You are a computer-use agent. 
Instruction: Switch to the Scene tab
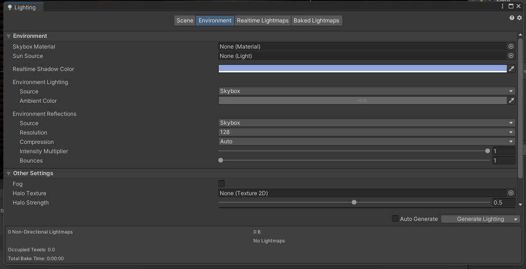pos(185,20)
